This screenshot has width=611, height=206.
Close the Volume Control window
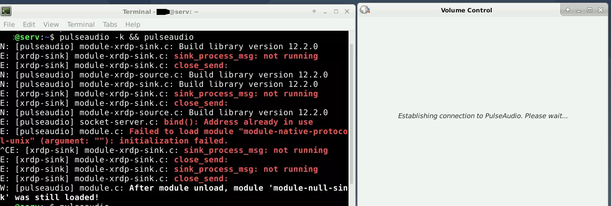[601, 10]
